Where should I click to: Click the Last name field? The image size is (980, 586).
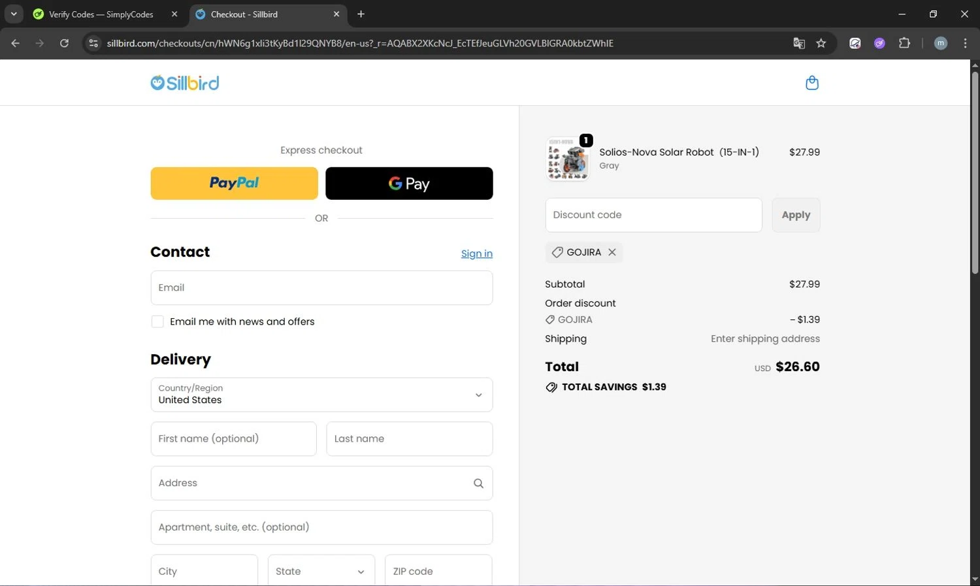(410, 439)
